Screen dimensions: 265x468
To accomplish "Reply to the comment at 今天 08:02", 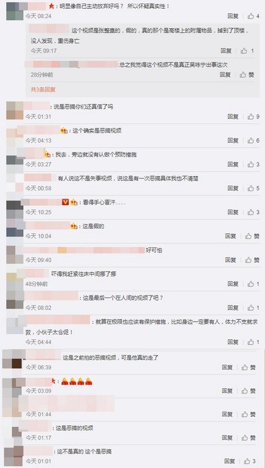I will tap(233, 308).
